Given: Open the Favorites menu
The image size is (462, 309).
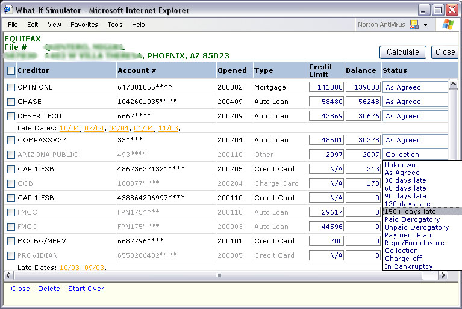Looking at the screenshot, I should (x=84, y=25).
